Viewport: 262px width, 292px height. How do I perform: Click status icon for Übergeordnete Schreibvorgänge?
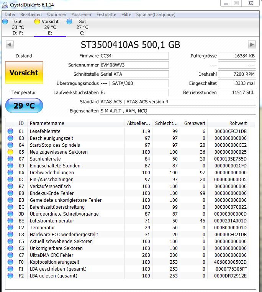[x=10, y=214]
